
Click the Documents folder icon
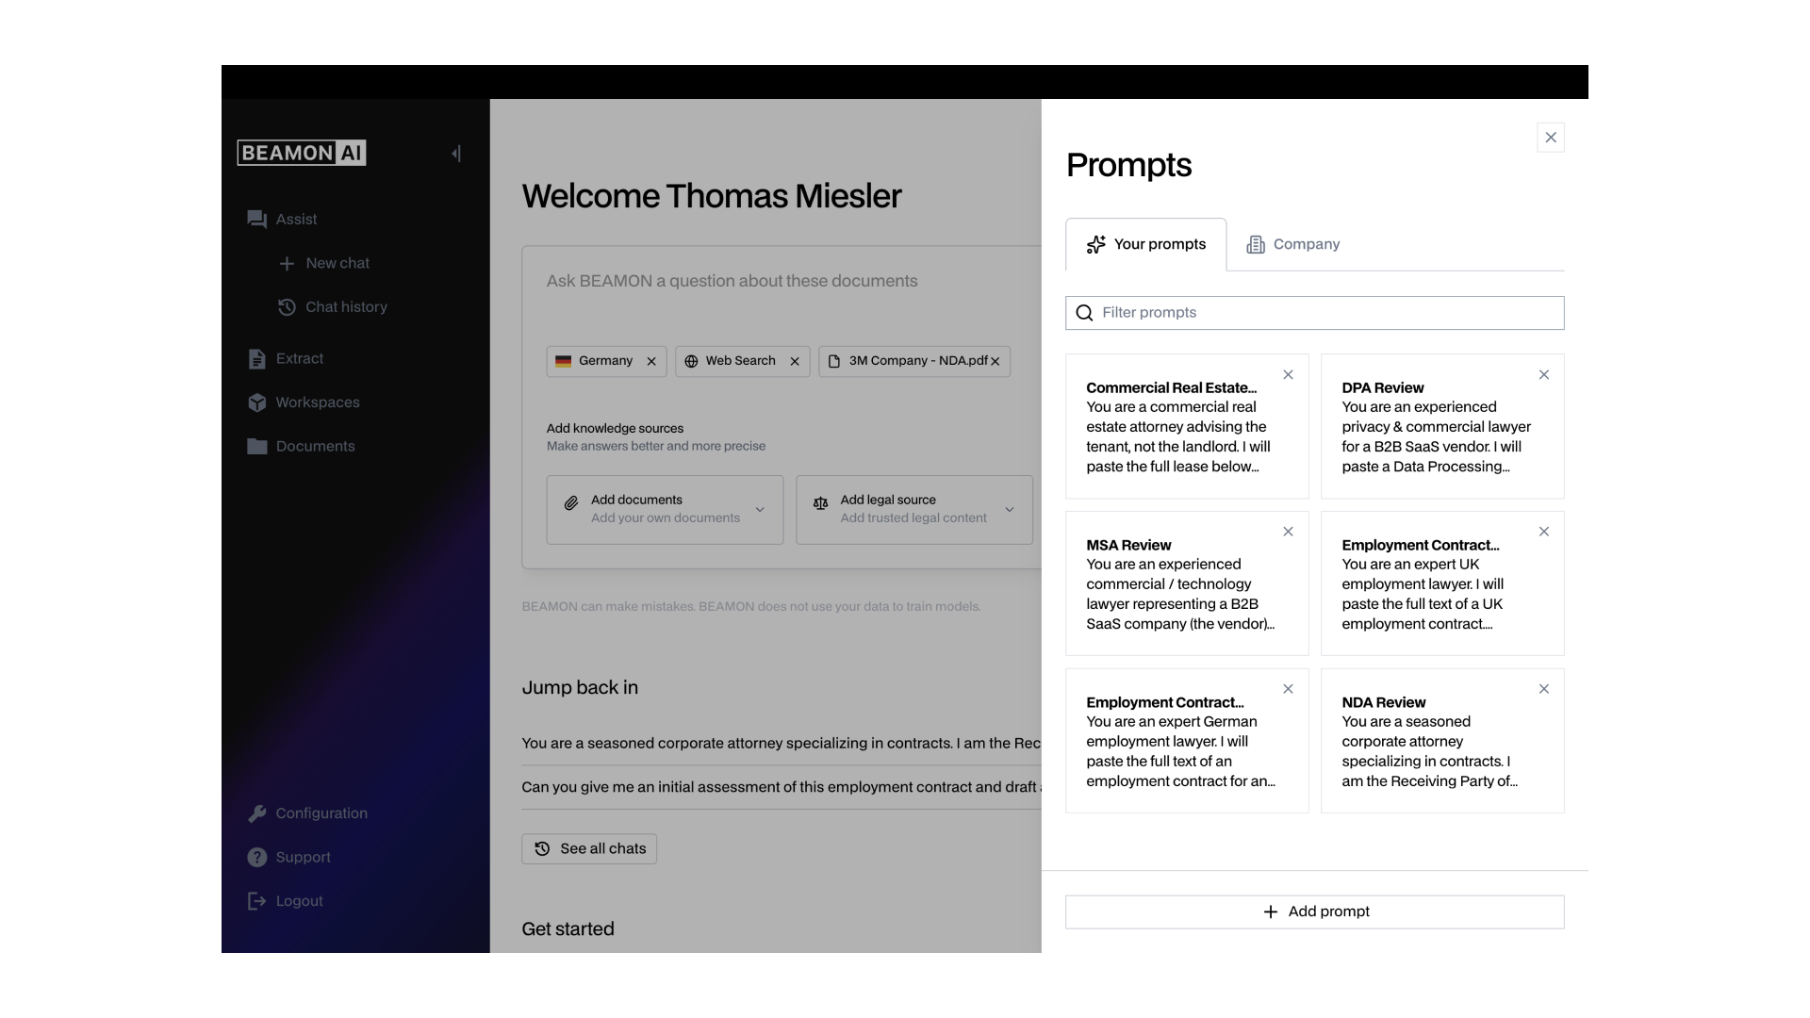(x=256, y=447)
